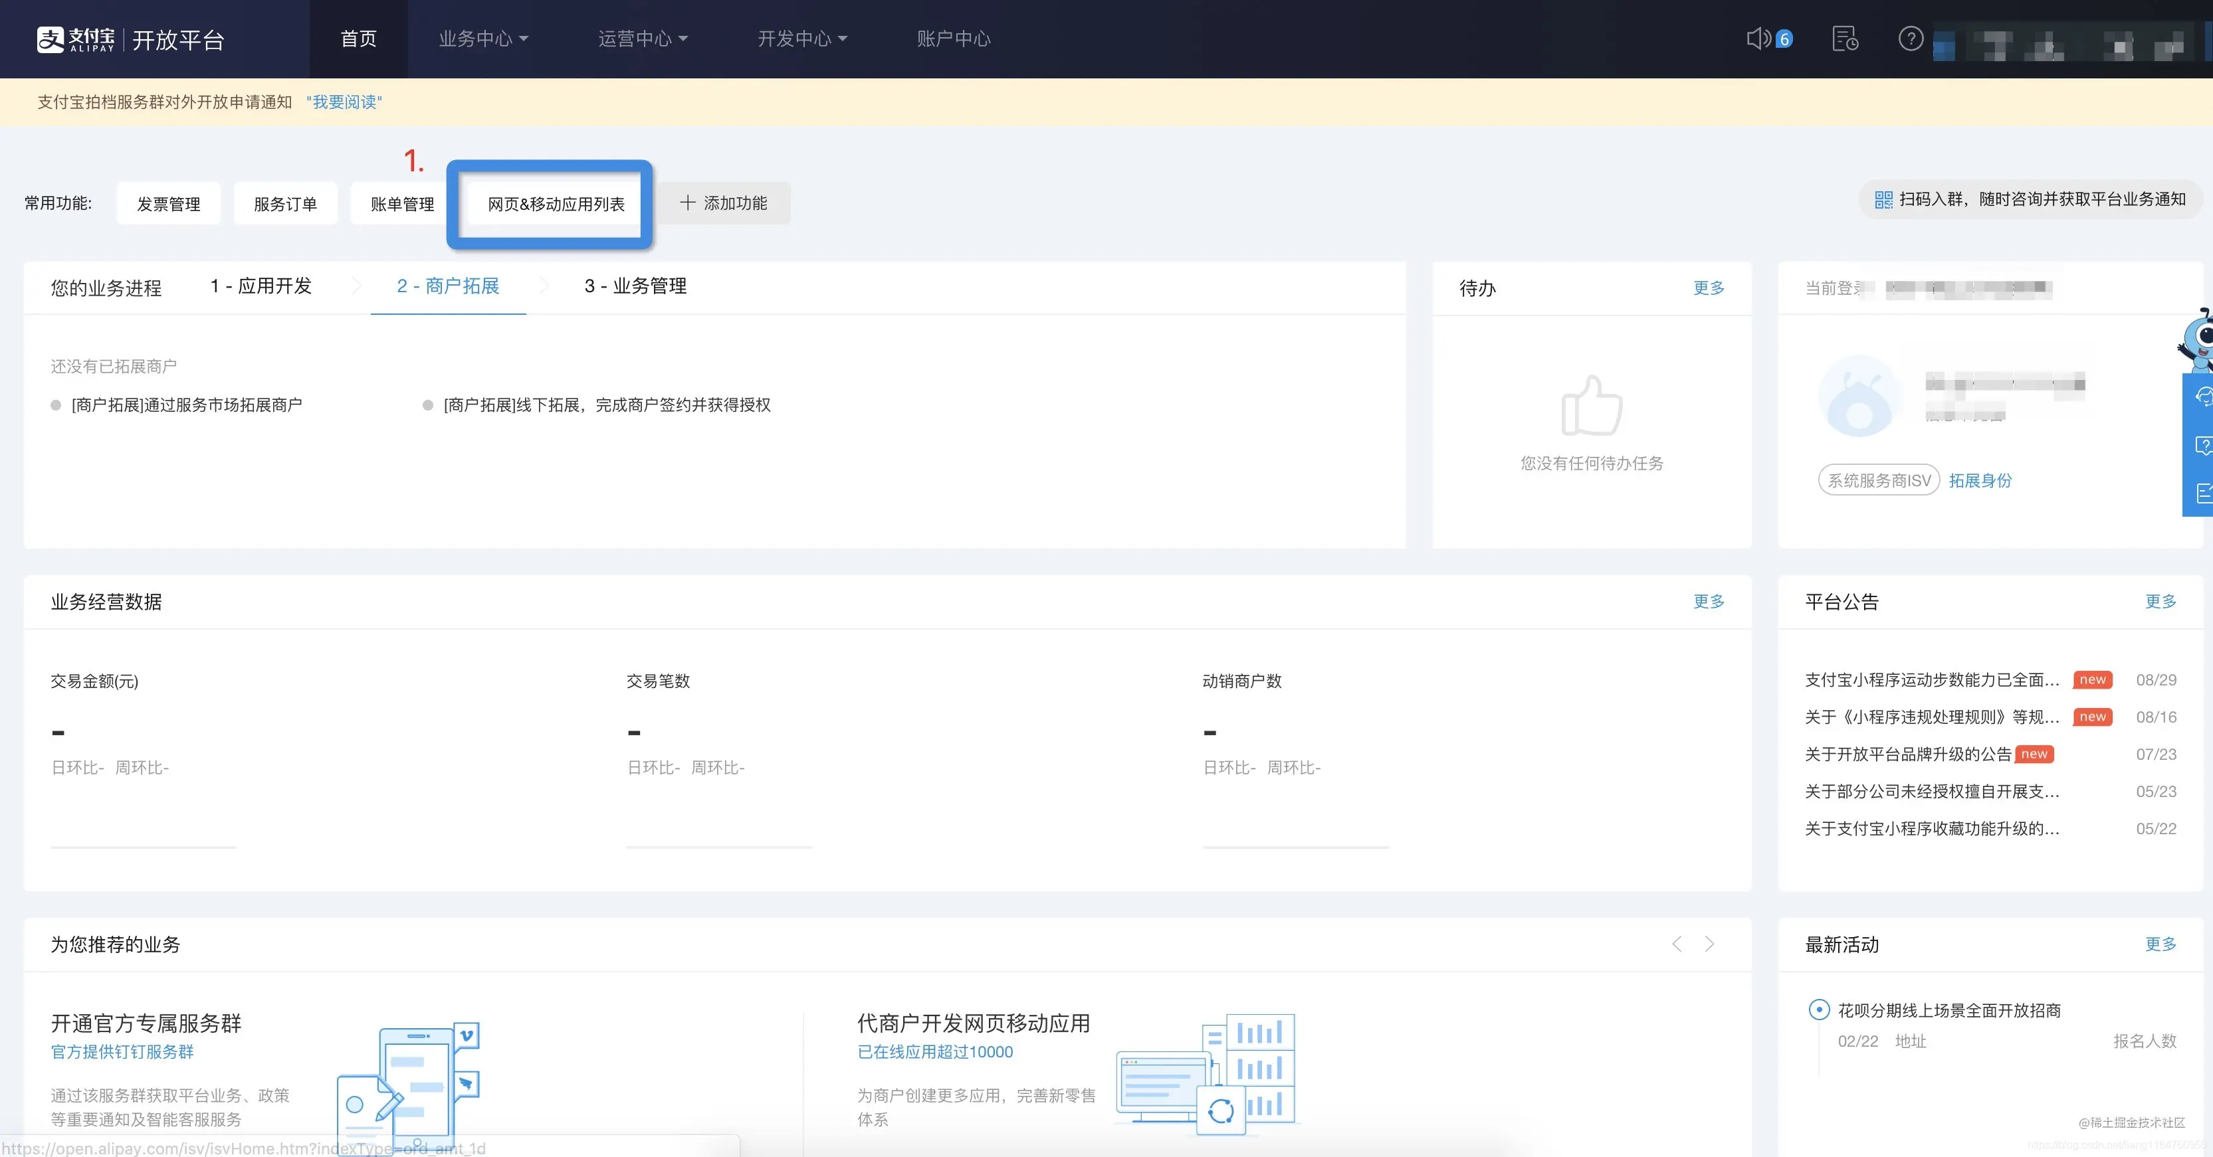Expand the 业务中心 dropdown menu
The image size is (2213, 1157).
[x=484, y=39]
